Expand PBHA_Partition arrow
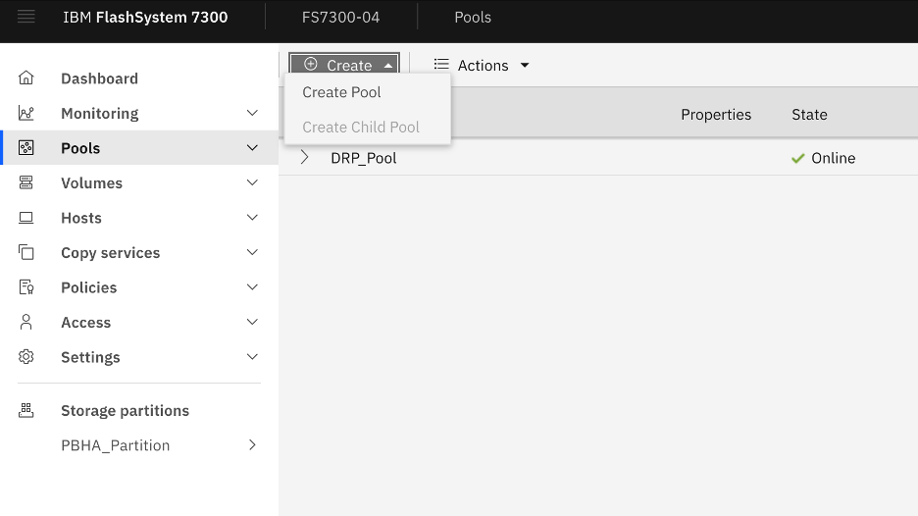The height and width of the screenshot is (516, 918). tap(252, 445)
